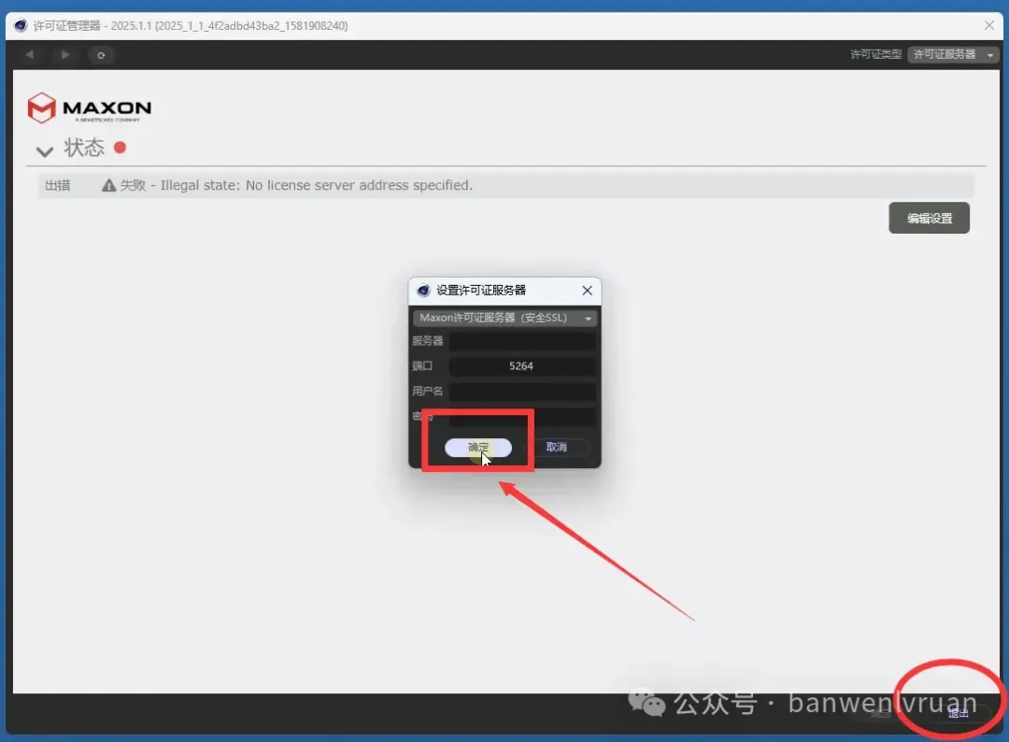Close the 许可证管理器 window
Screen dimensions: 1009x742
pos(989,25)
